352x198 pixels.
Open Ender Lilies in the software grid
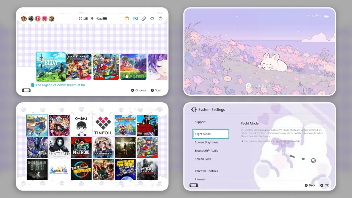[x=37, y=169]
